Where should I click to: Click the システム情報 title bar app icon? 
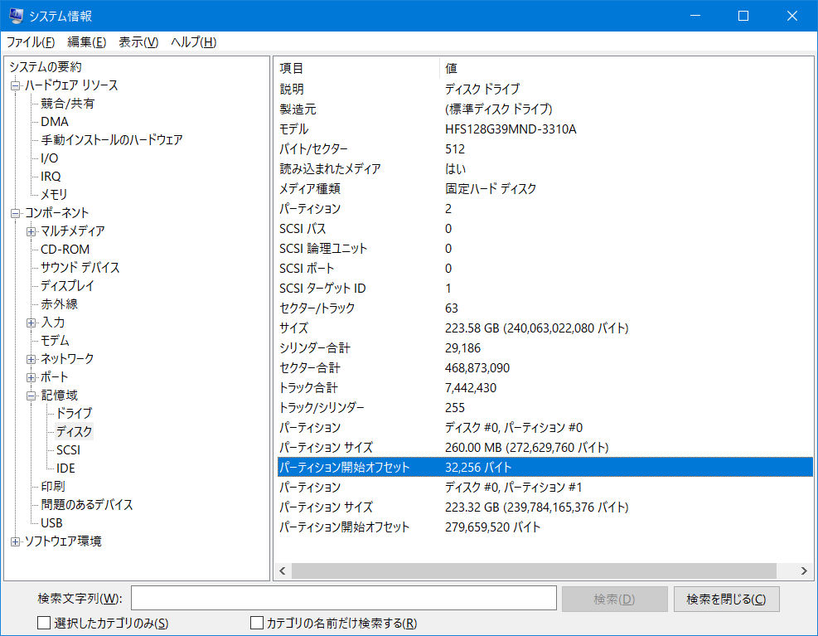pos(16,16)
